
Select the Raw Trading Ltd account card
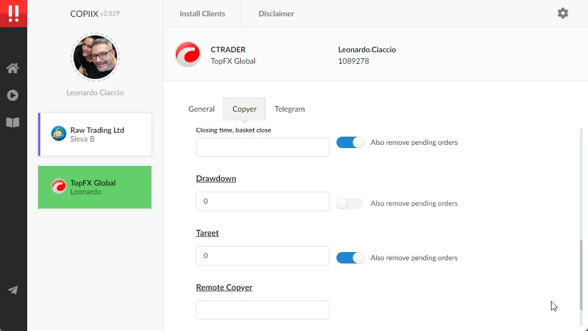[x=95, y=134]
